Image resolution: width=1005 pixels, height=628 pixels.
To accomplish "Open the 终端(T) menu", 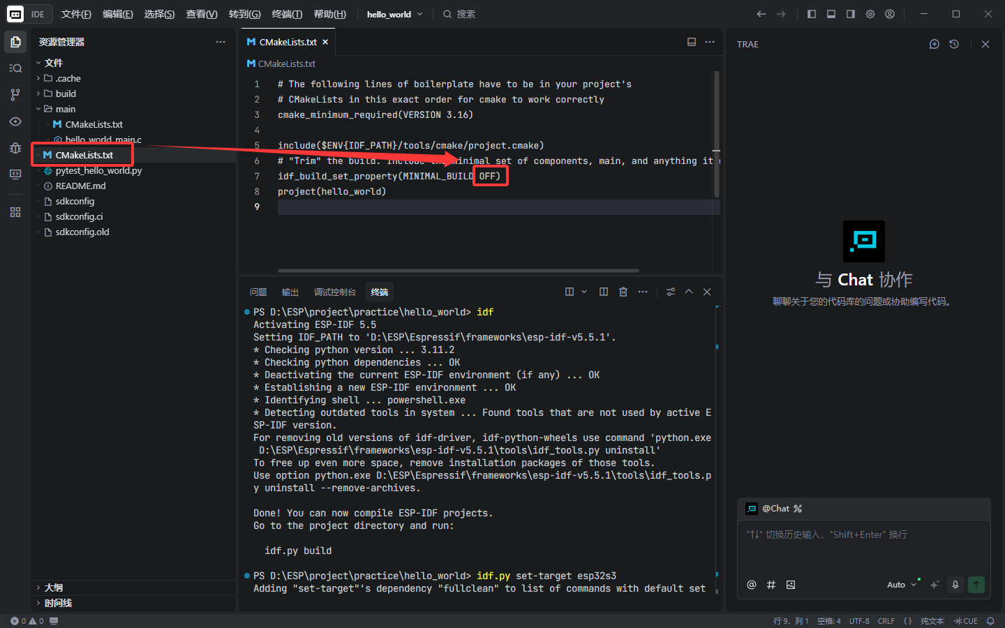I will pyautogui.click(x=287, y=14).
